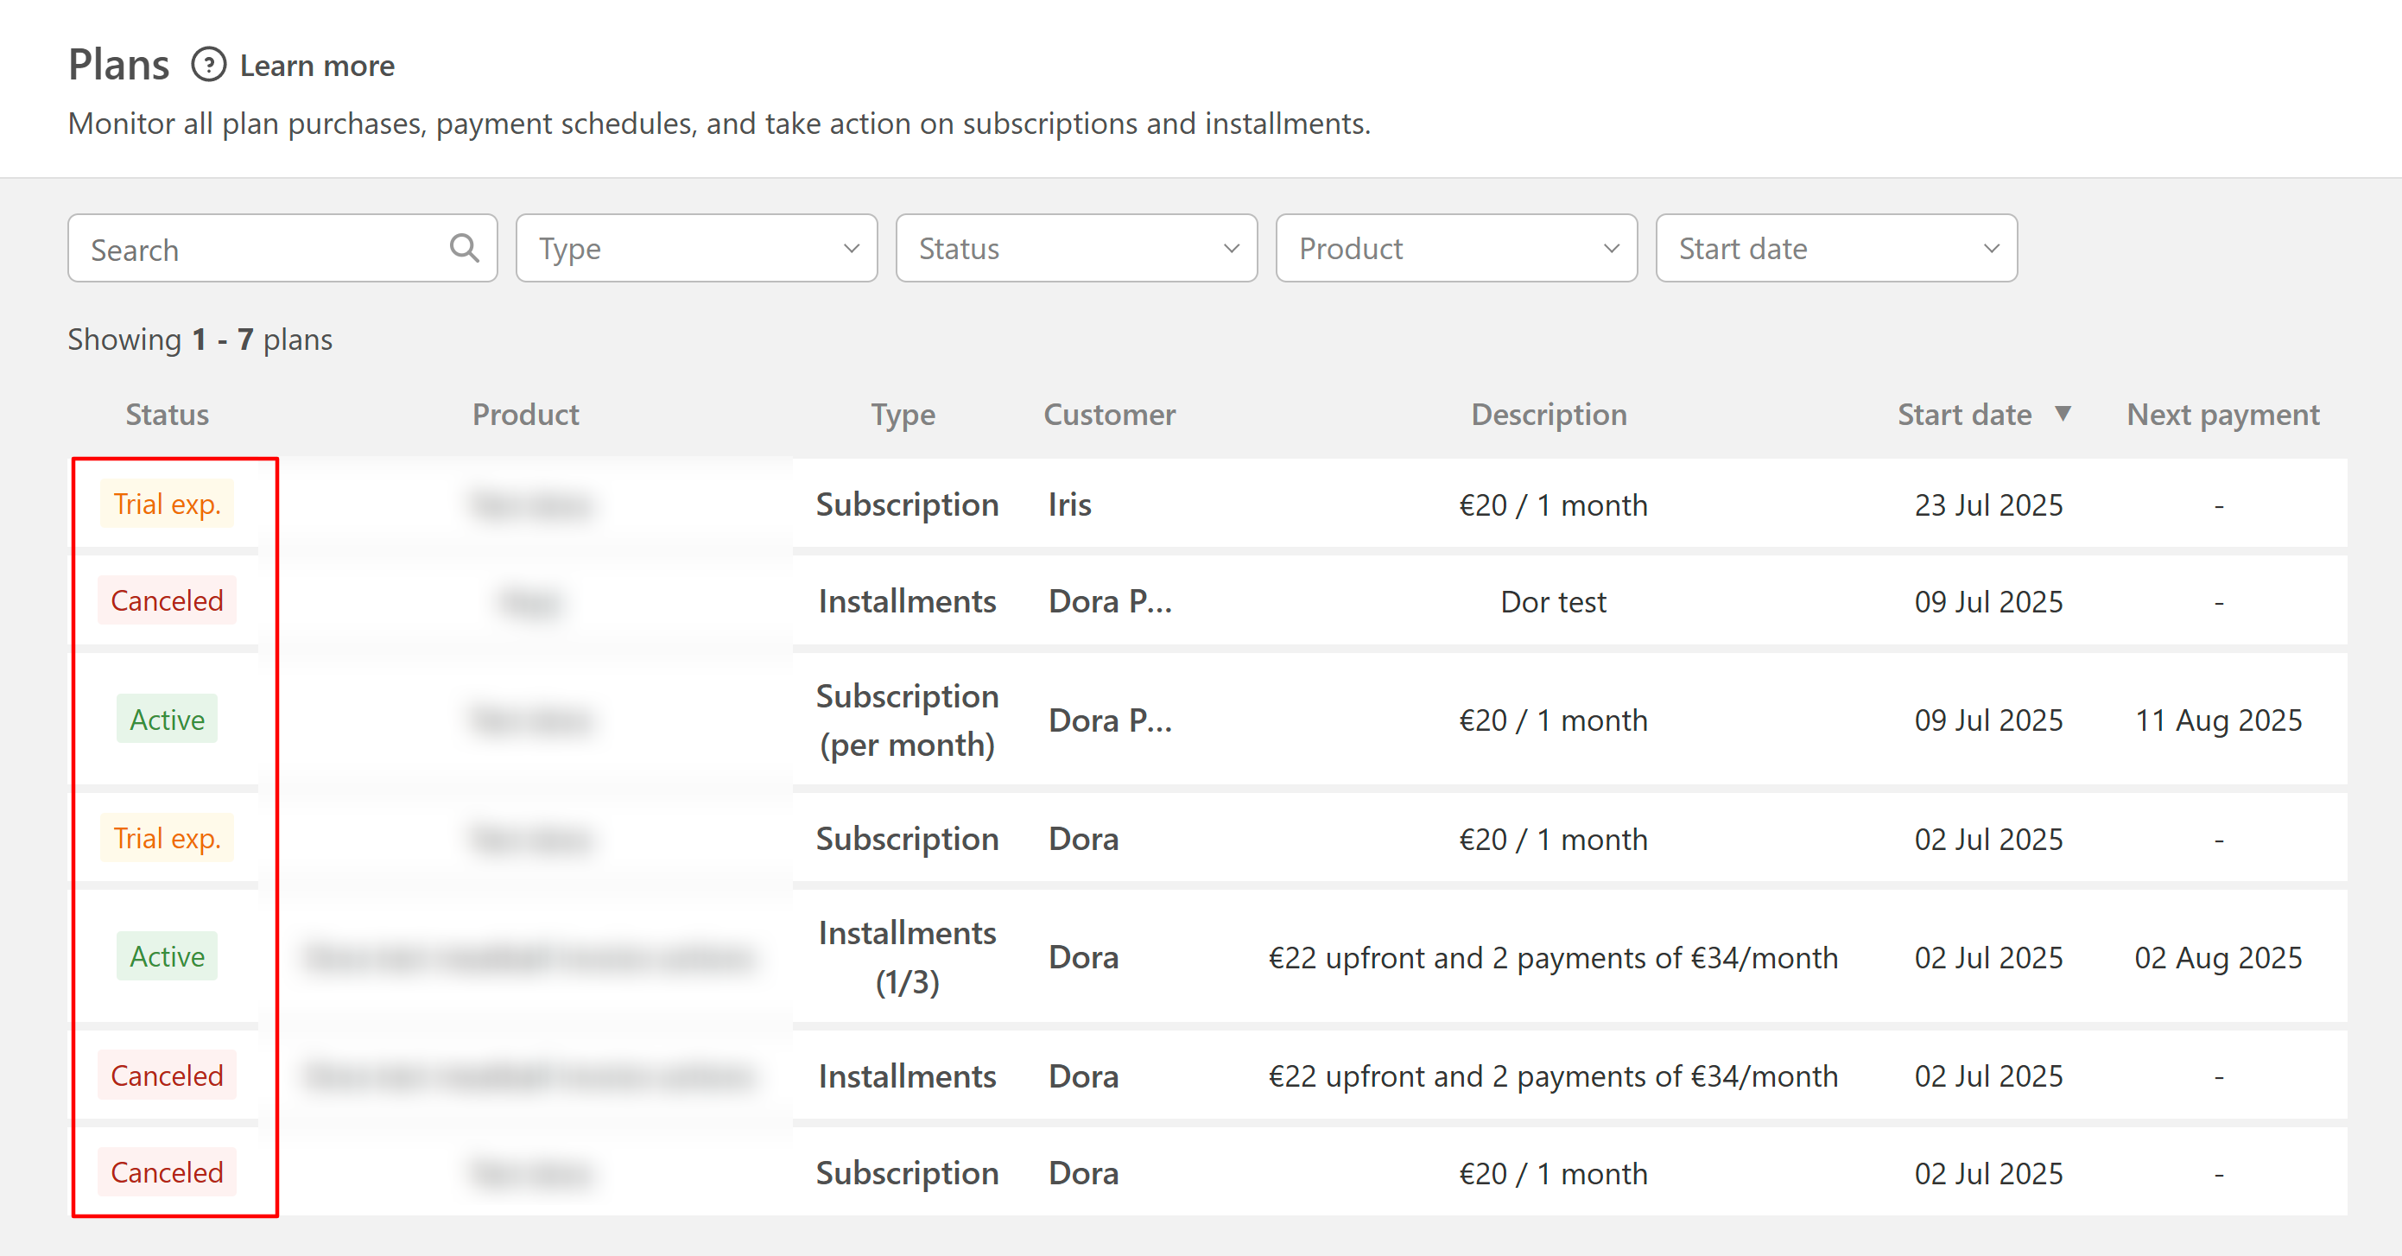The width and height of the screenshot is (2402, 1256).
Task: Click the 11 Aug 2025 next payment
Action: click(x=2217, y=720)
